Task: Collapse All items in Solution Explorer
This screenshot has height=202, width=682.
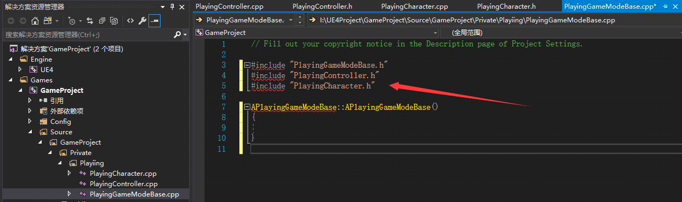Action: coord(102,21)
